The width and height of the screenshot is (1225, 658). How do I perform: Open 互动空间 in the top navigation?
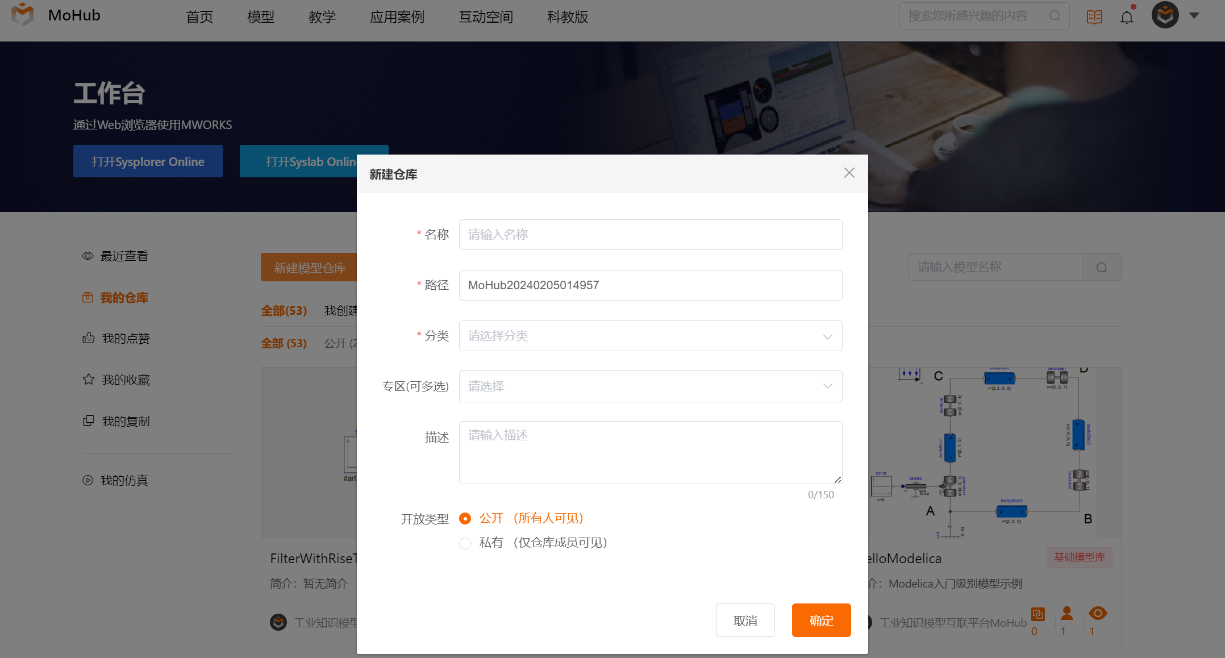[486, 17]
